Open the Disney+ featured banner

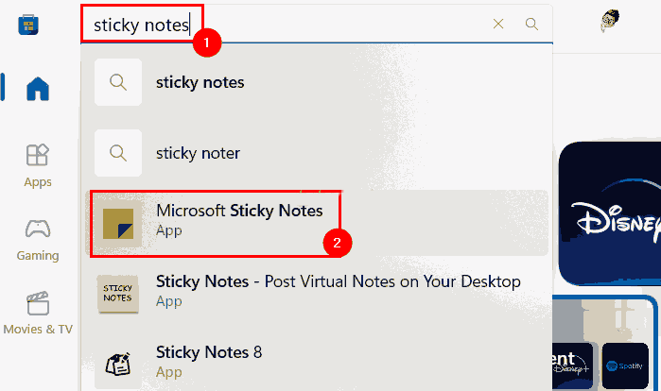610,213
